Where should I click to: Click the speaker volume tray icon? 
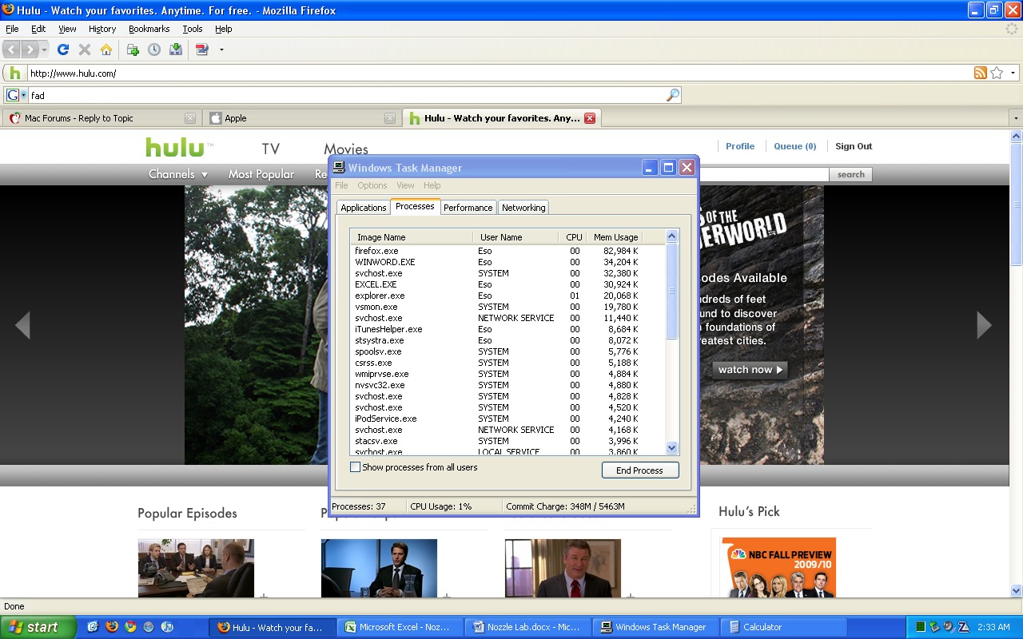coord(949,627)
